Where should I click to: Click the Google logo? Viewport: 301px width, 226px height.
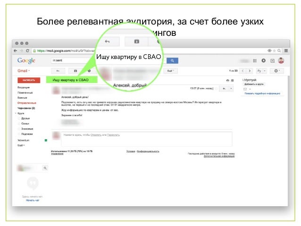coord(26,61)
